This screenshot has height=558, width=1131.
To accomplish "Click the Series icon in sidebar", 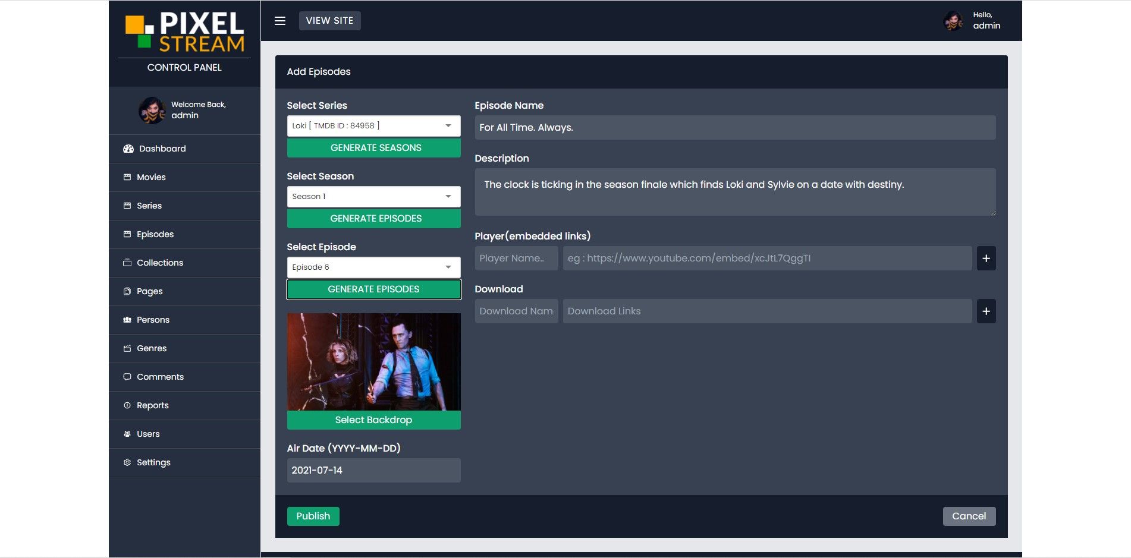I will 127,206.
